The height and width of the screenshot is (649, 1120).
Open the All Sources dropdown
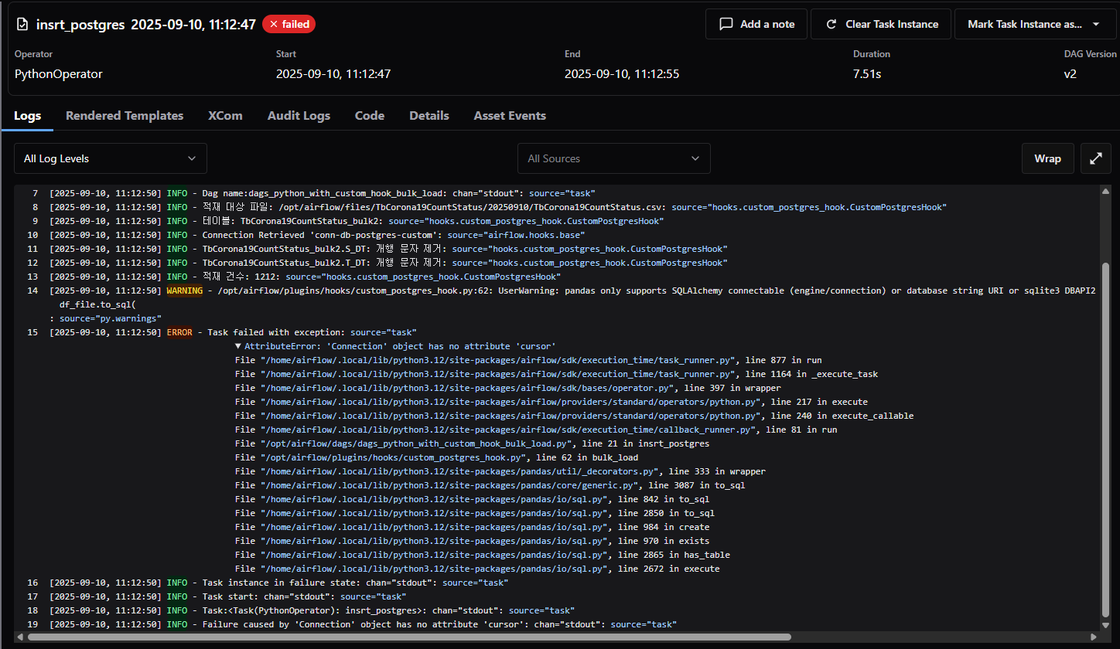[613, 158]
